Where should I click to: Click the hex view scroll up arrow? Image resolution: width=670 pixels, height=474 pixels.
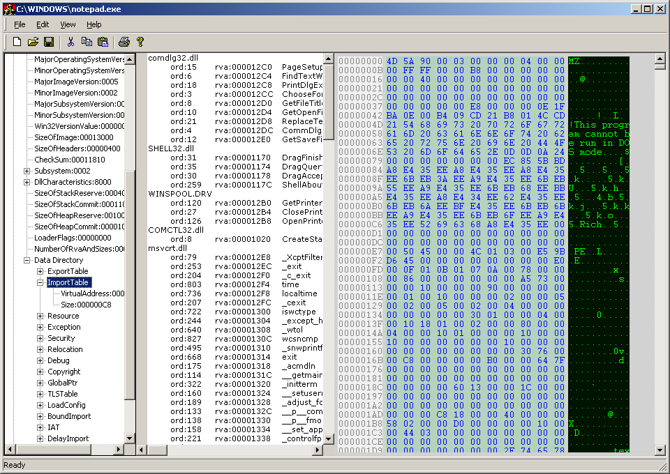pyautogui.click(x=660, y=59)
